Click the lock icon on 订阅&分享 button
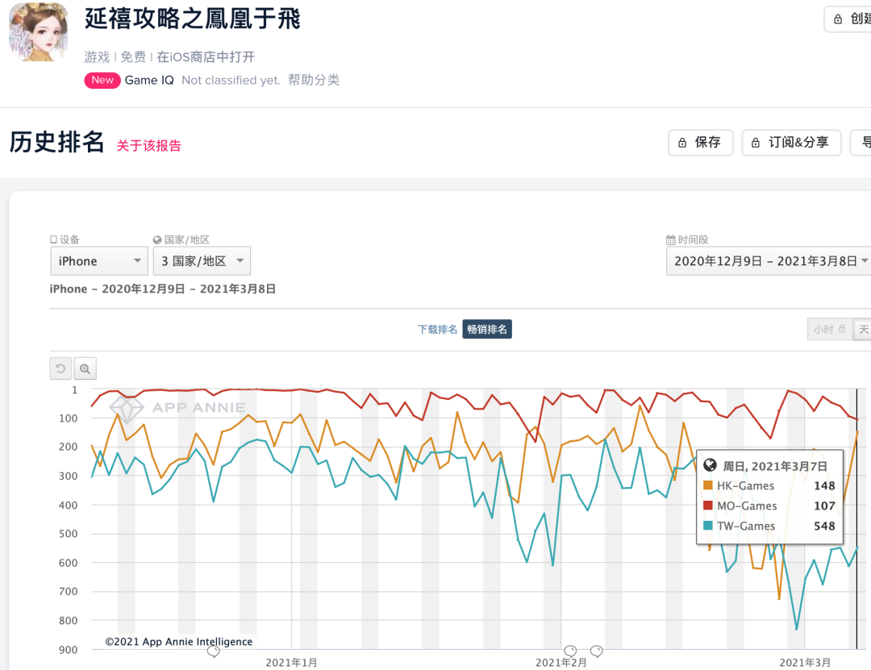The image size is (871, 670). tap(756, 143)
